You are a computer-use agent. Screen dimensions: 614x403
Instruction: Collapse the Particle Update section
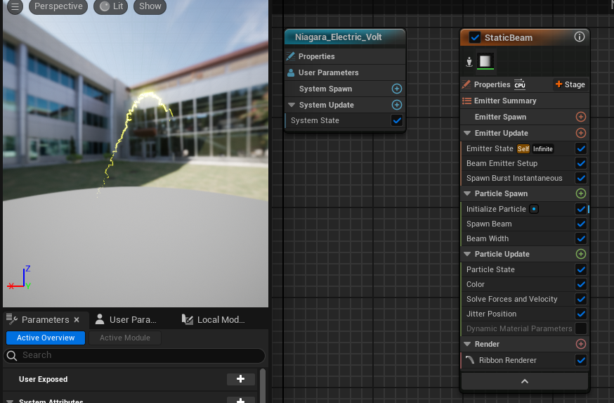[468, 254]
